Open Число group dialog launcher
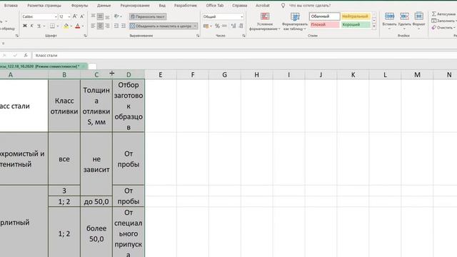The width and height of the screenshot is (457, 257). [x=243, y=36]
